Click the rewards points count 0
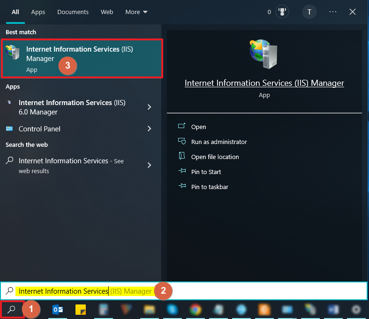 coord(269,12)
